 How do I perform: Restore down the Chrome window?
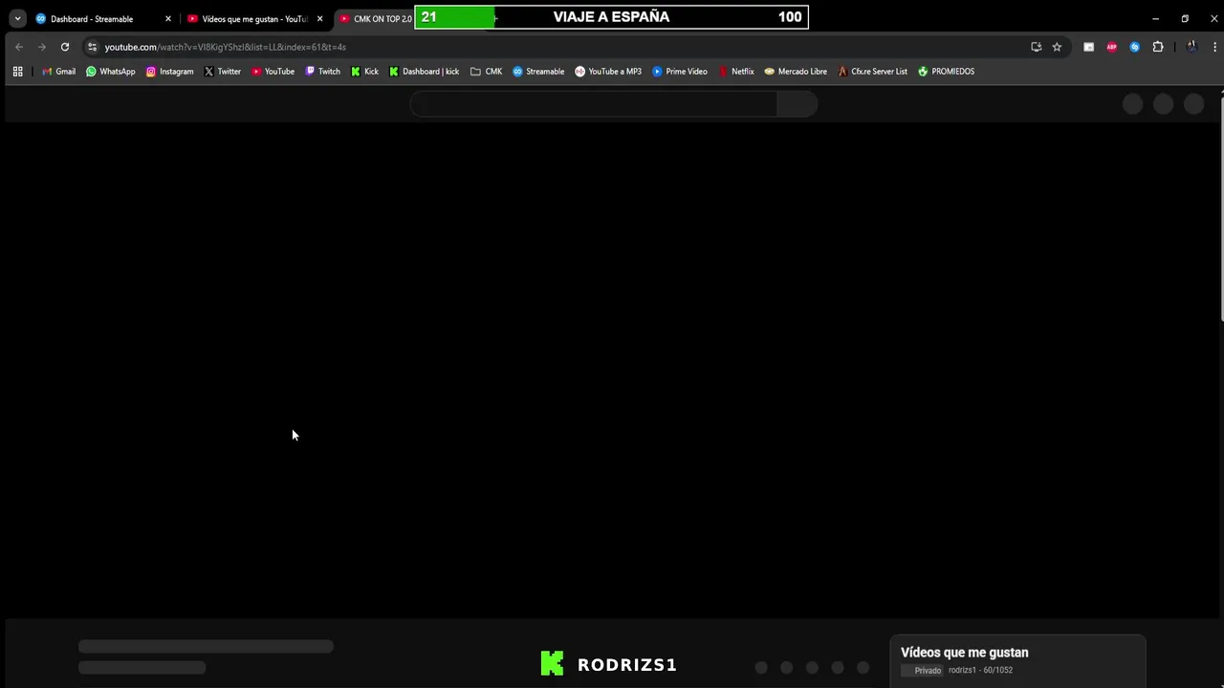pos(1185,18)
